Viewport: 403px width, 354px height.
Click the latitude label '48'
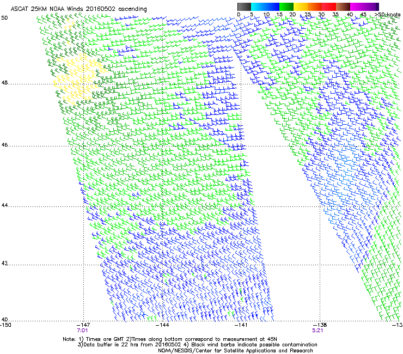coord(4,83)
